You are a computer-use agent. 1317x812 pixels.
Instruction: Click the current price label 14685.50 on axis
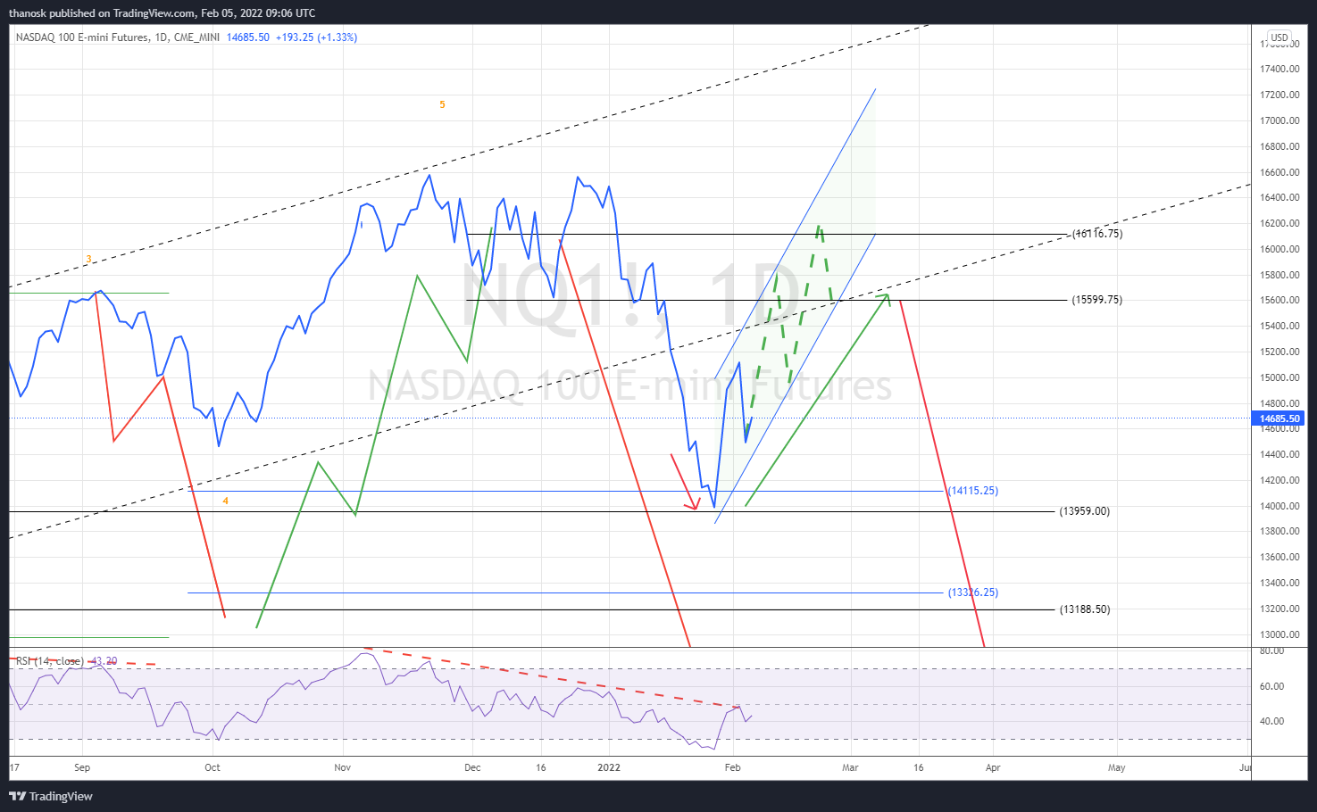pos(1279,418)
